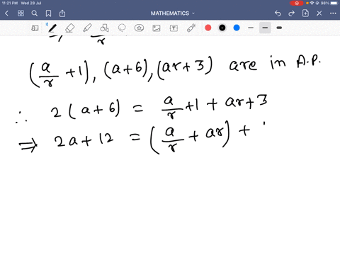Image resolution: width=340 pixels, height=255 pixels.
Task: Add a new page
Action: click(305, 13)
